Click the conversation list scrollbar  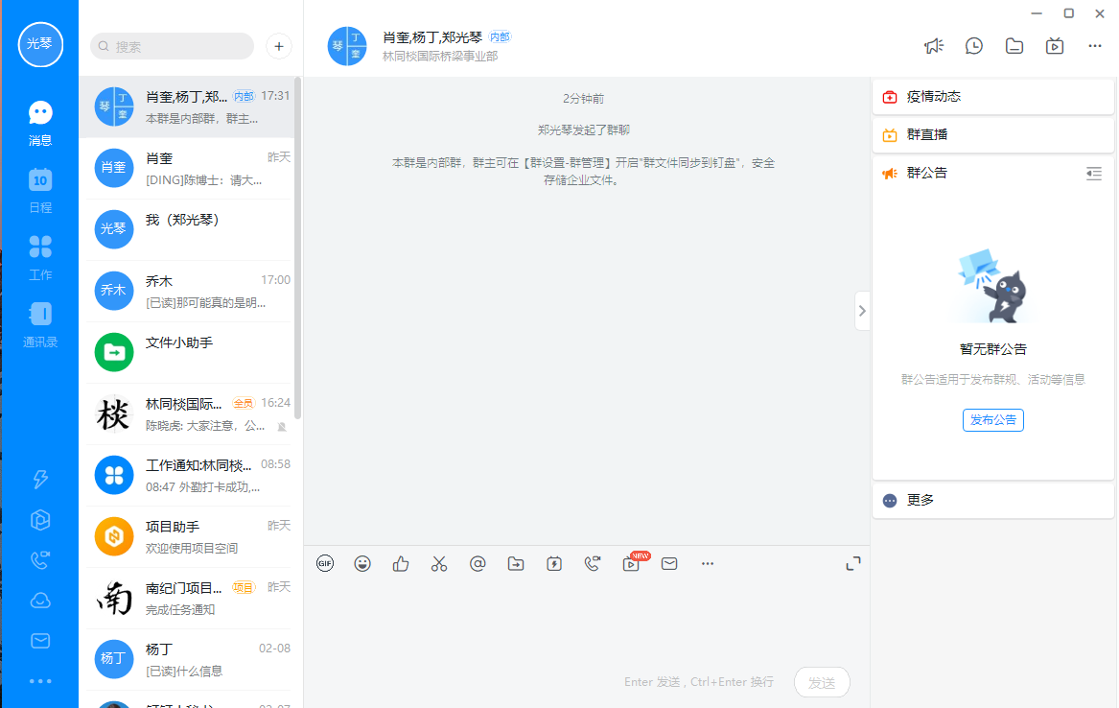297,248
